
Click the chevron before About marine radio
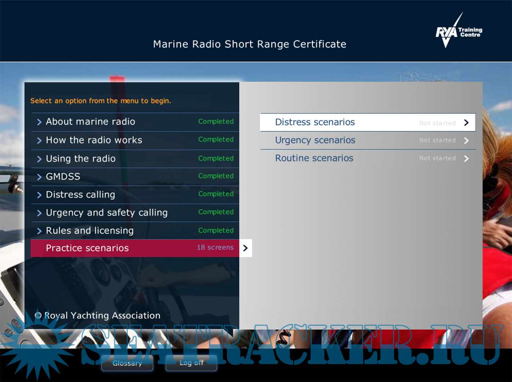[x=39, y=122]
